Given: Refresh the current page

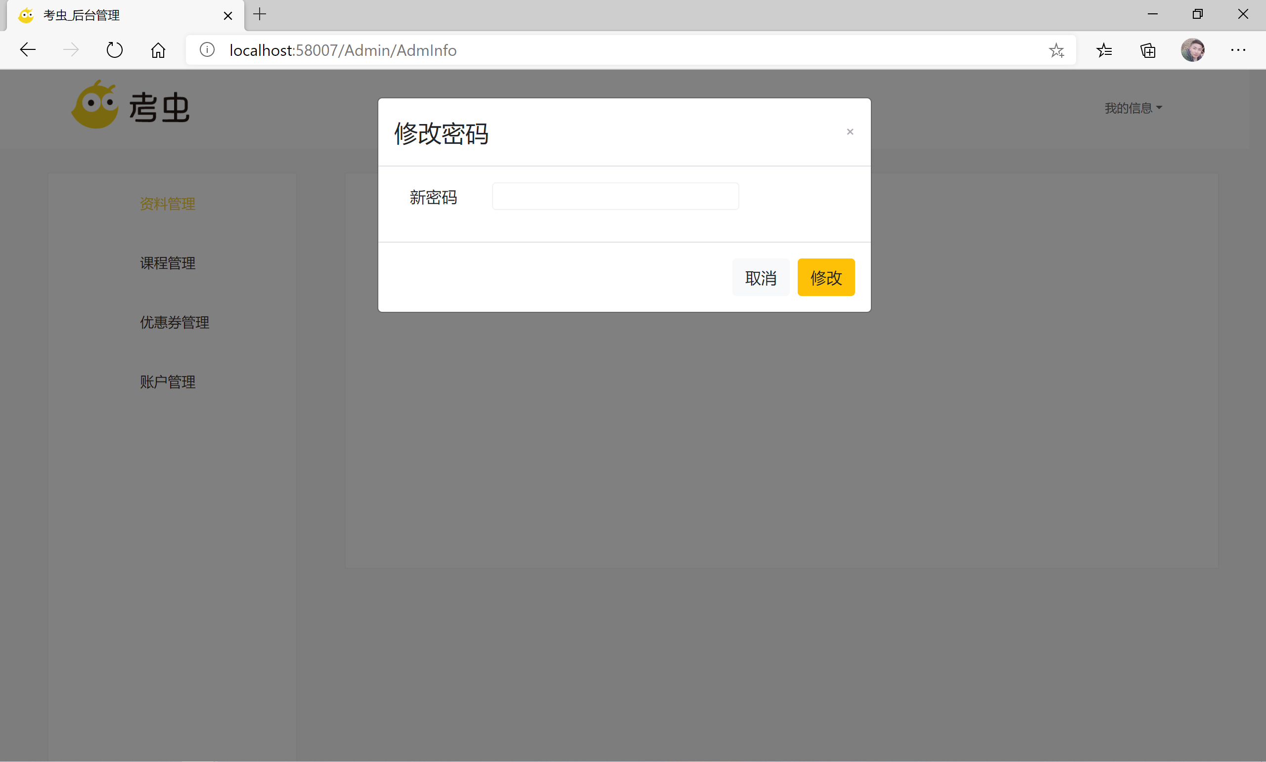Looking at the screenshot, I should pos(114,50).
